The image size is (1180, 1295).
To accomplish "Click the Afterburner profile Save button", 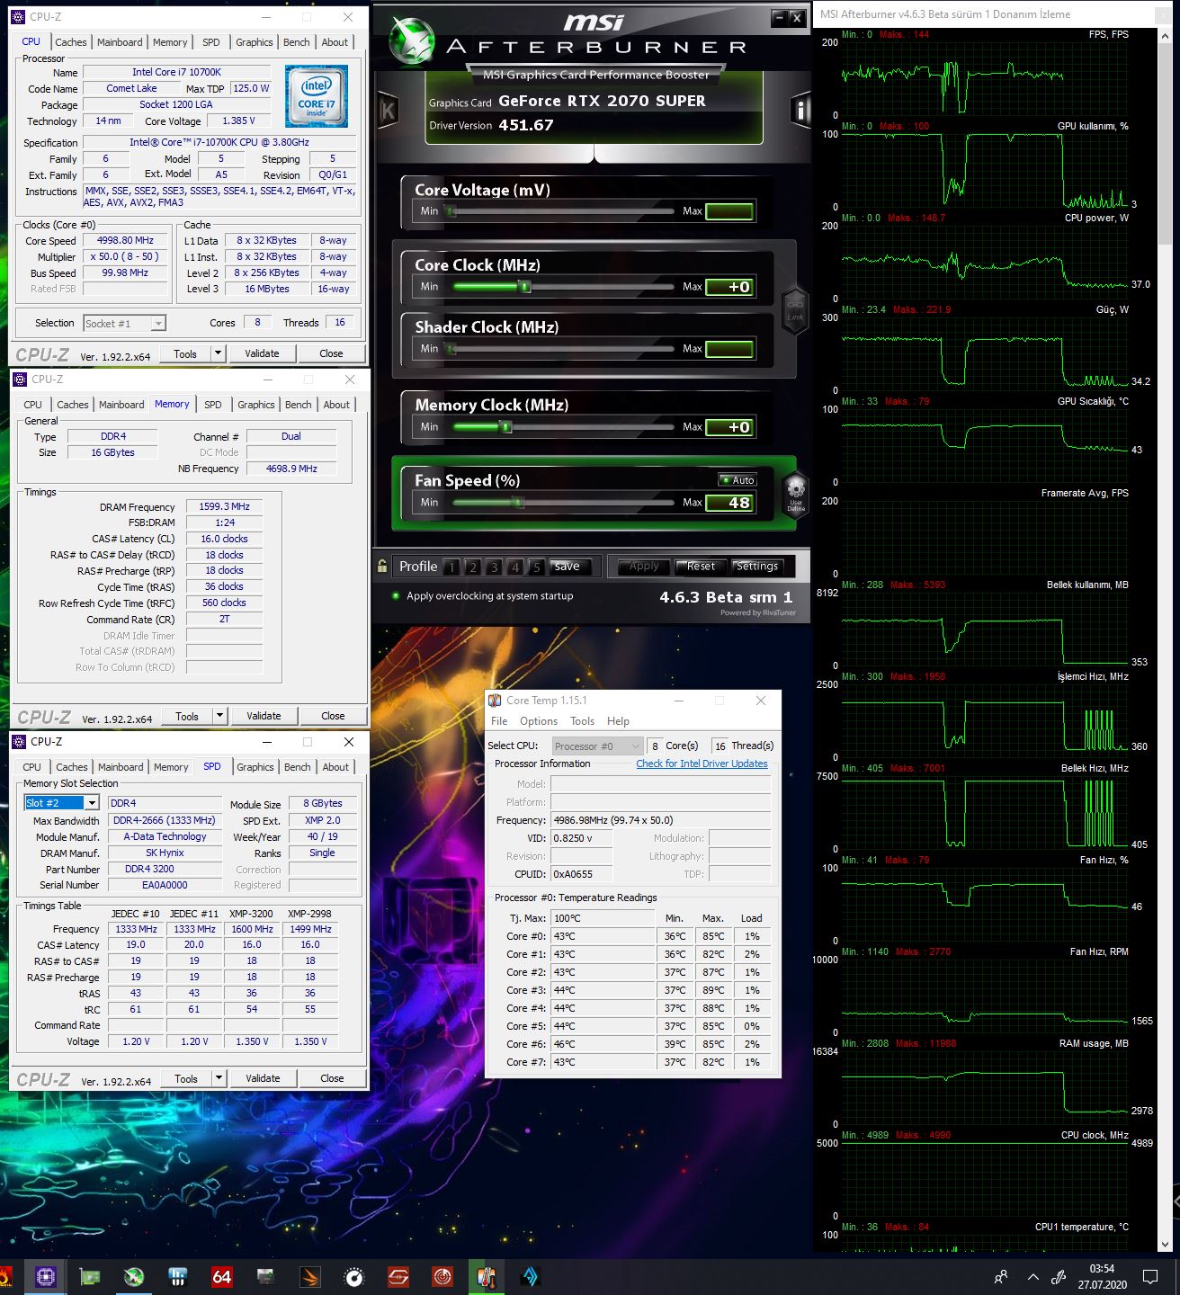I will [568, 567].
